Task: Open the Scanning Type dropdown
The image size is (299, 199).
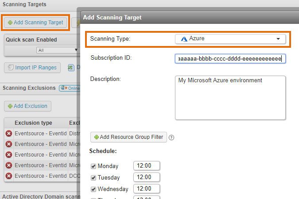Action: pos(230,39)
